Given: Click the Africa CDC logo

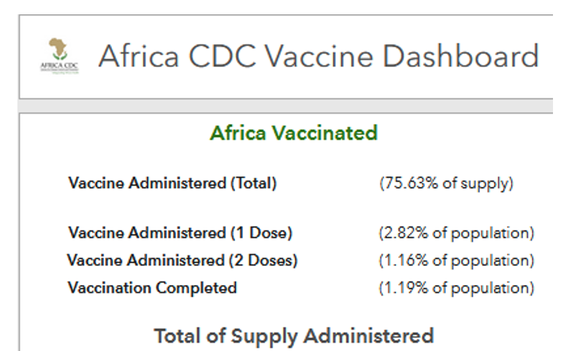Looking at the screenshot, I should (60, 55).
